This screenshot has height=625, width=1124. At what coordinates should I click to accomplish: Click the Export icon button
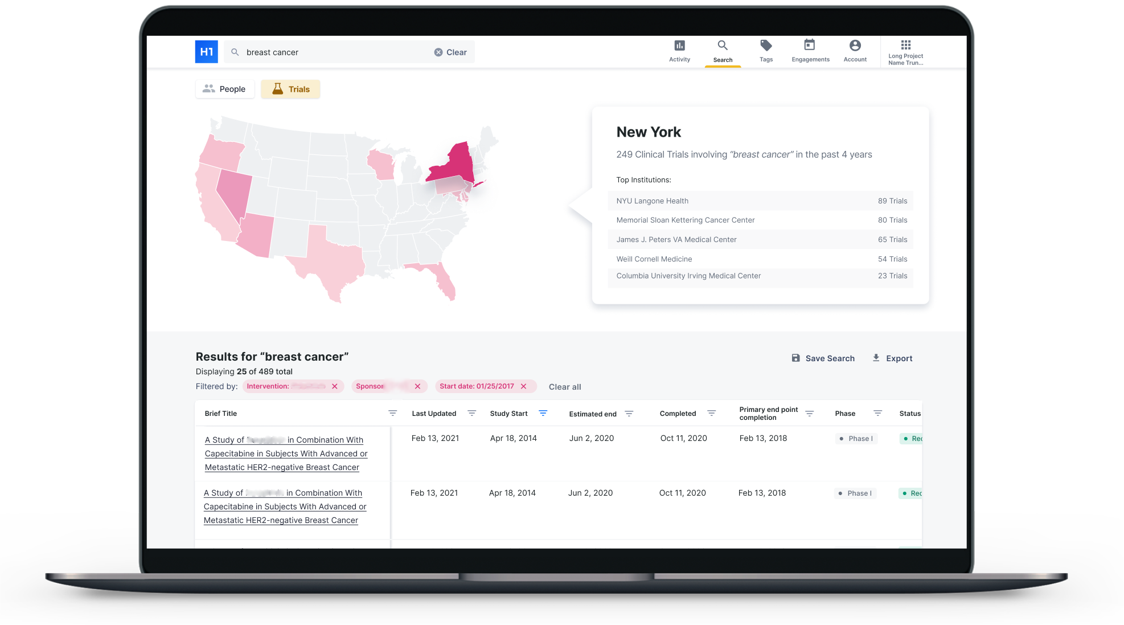pos(876,358)
